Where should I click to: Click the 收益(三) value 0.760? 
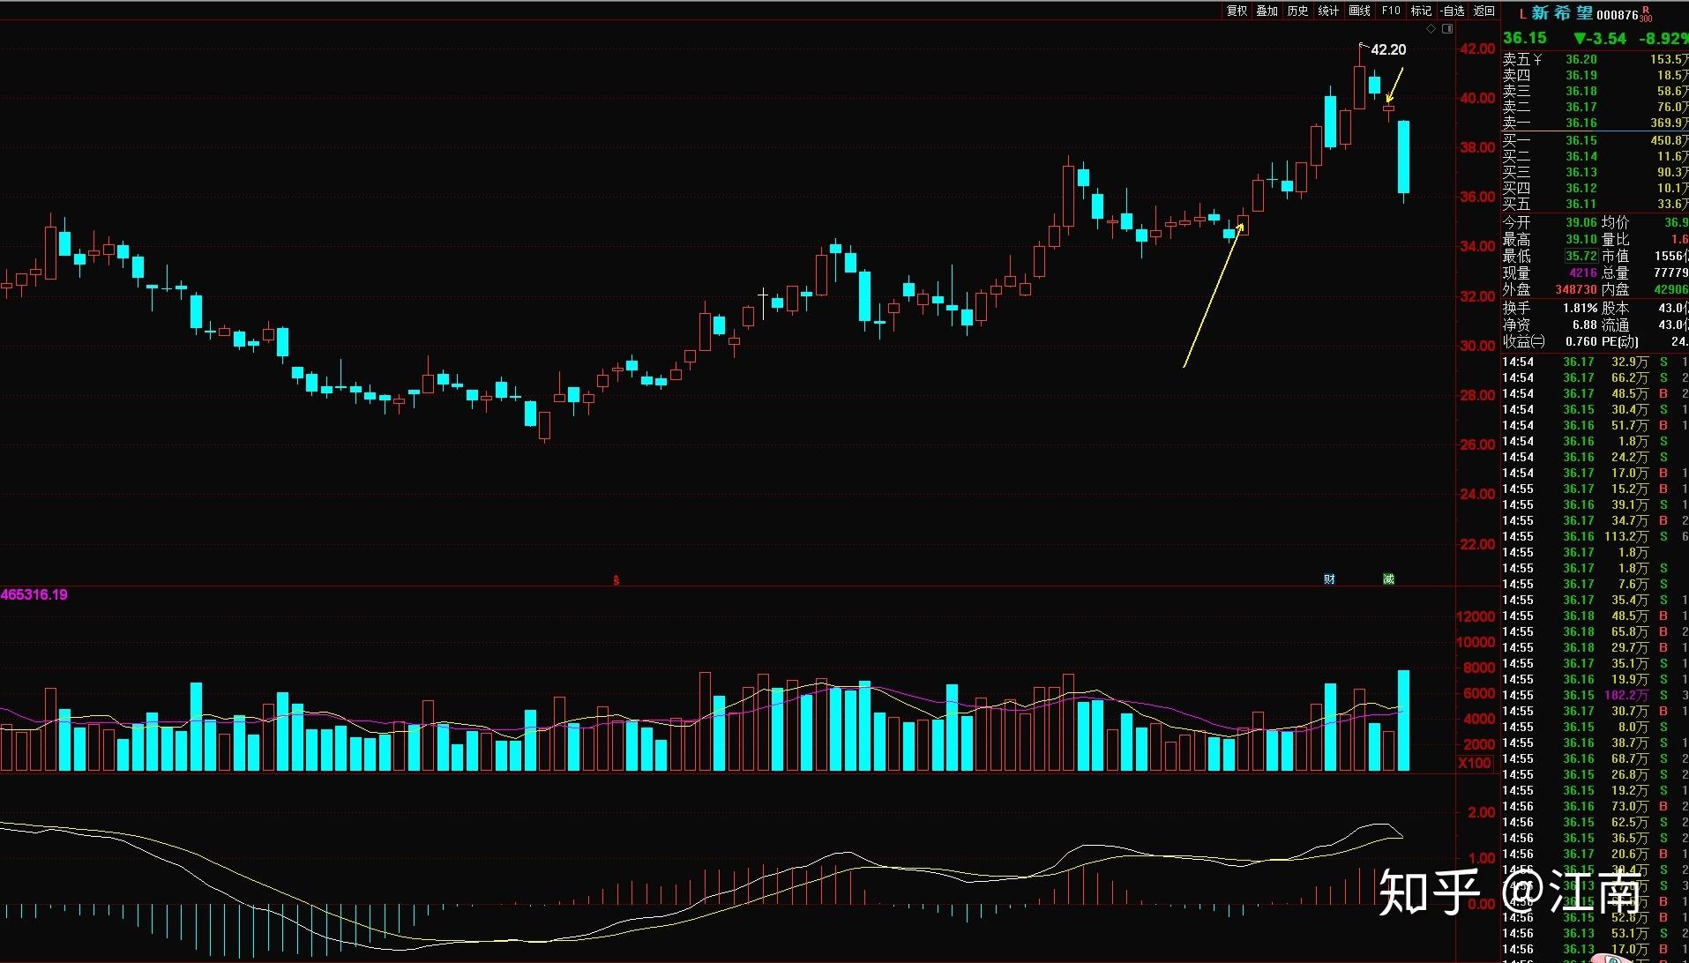point(1581,341)
